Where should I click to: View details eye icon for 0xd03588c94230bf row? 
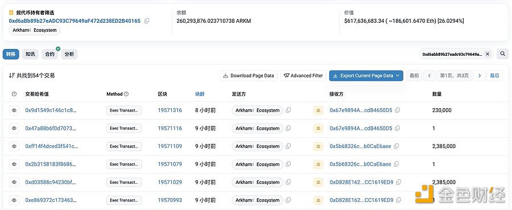point(14,182)
